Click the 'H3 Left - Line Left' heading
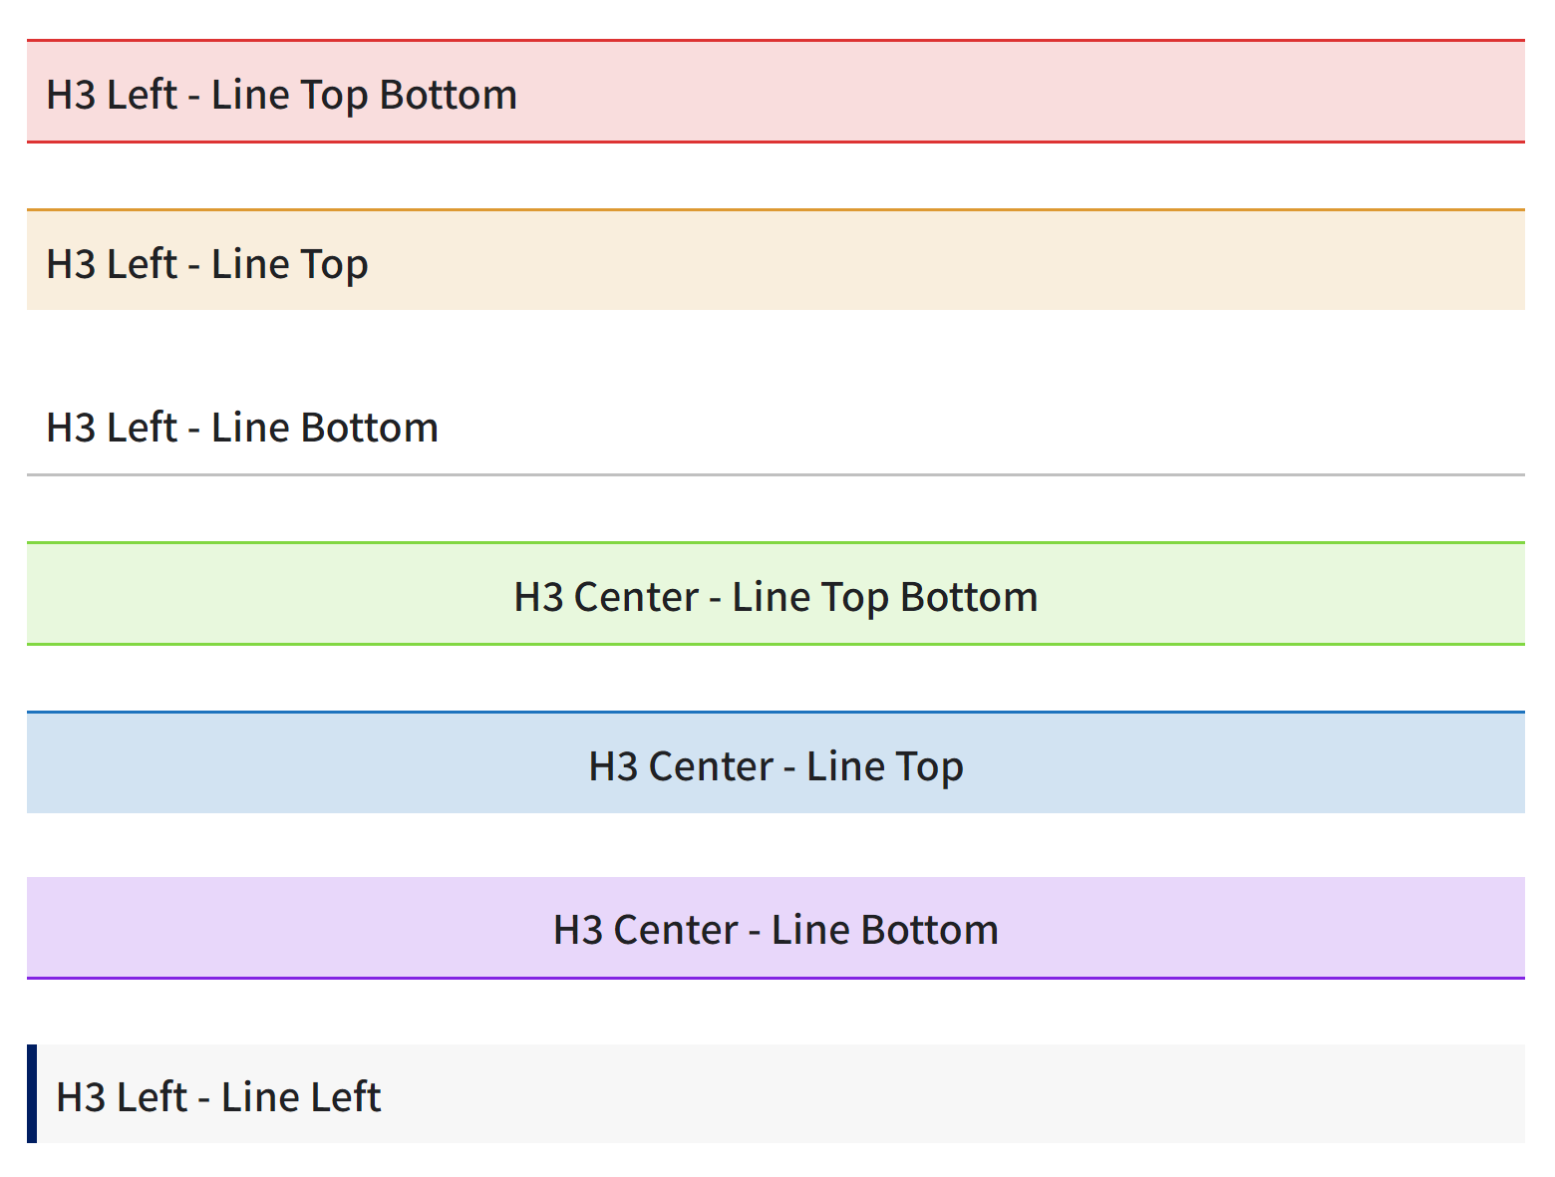Viewport: 1555px width, 1177px height. click(776, 1094)
